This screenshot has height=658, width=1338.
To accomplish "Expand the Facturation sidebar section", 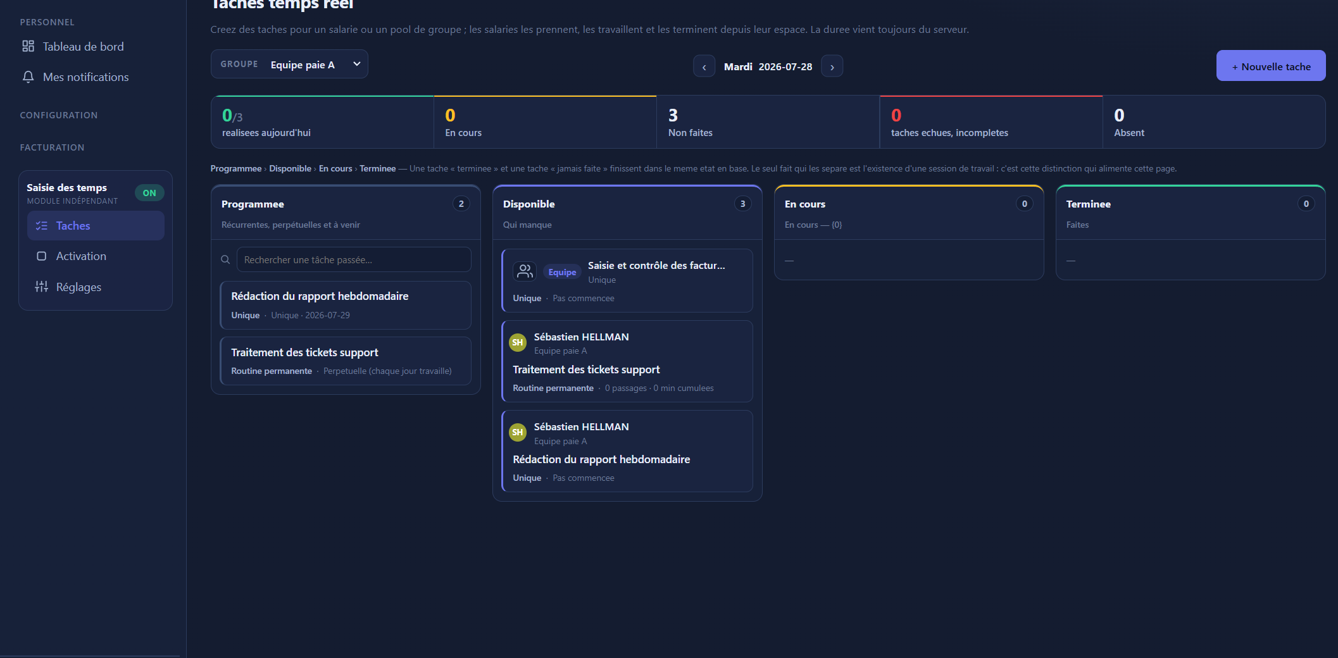I will pos(52,147).
